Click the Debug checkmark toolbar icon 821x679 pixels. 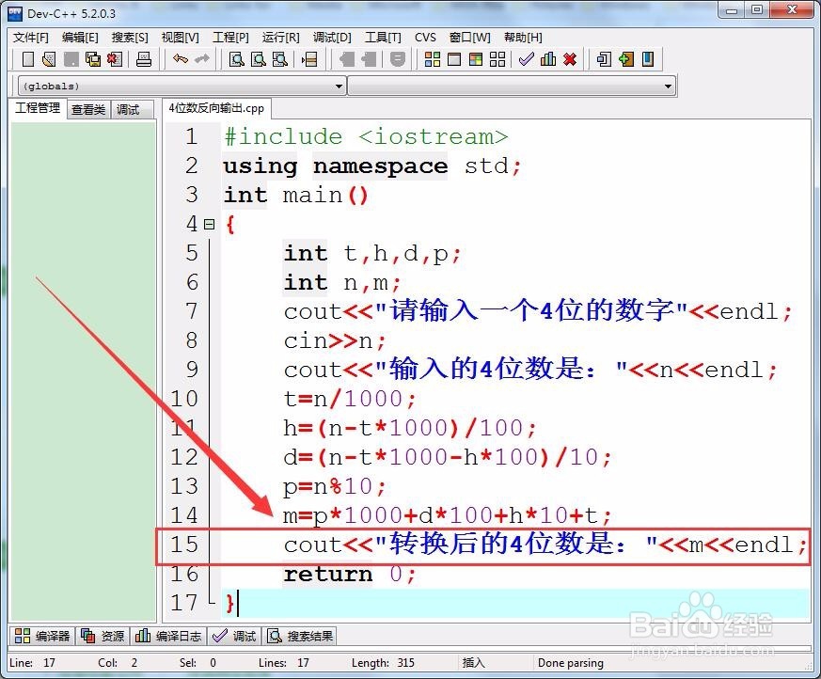[x=527, y=59]
